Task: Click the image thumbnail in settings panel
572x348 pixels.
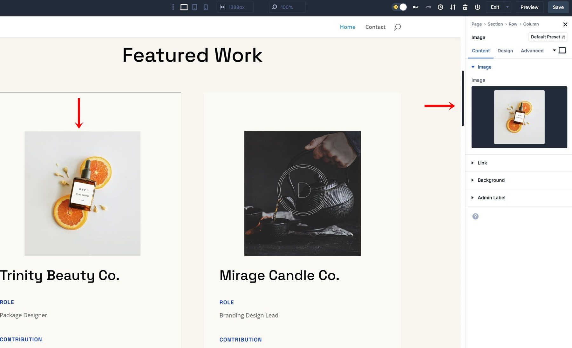Action: click(x=519, y=117)
